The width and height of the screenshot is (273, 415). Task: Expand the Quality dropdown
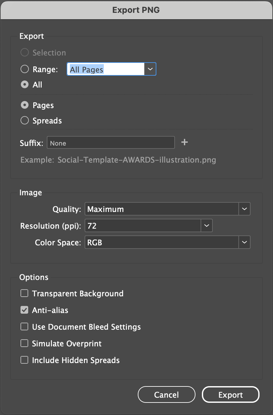click(x=244, y=209)
